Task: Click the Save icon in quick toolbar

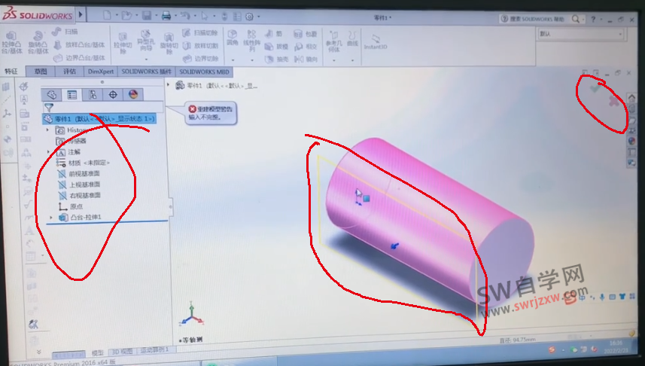Action: pos(147,16)
